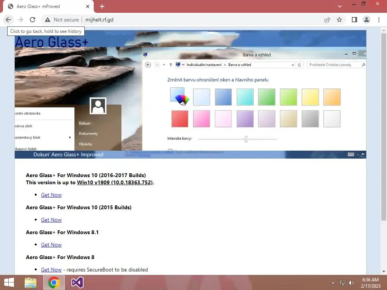Get Now for Windows 8.1
The height and width of the screenshot is (290, 387).
tap(51, 245)
